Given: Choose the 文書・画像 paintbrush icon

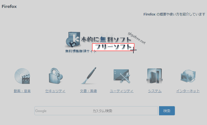Looking at the screenshot, I should (x=89, y=76).
